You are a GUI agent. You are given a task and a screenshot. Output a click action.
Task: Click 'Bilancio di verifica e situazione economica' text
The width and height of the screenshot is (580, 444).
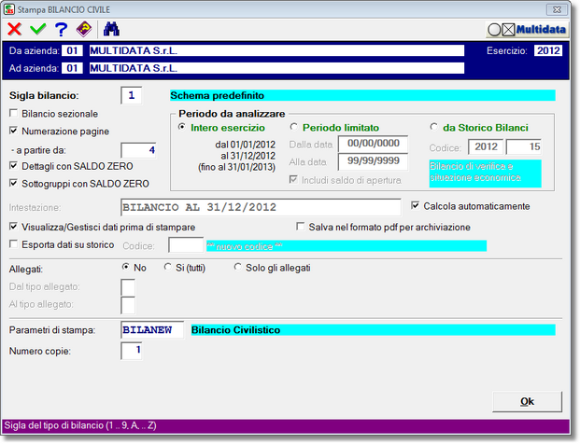coord(475,172)
